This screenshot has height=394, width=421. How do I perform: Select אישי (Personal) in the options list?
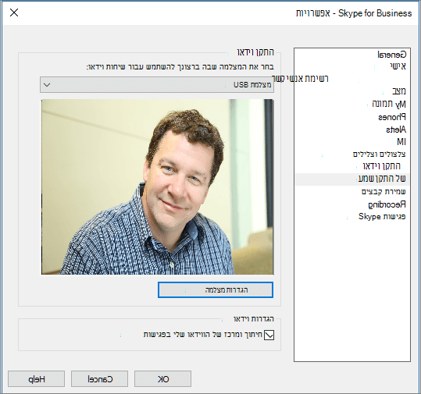[398, 66]
